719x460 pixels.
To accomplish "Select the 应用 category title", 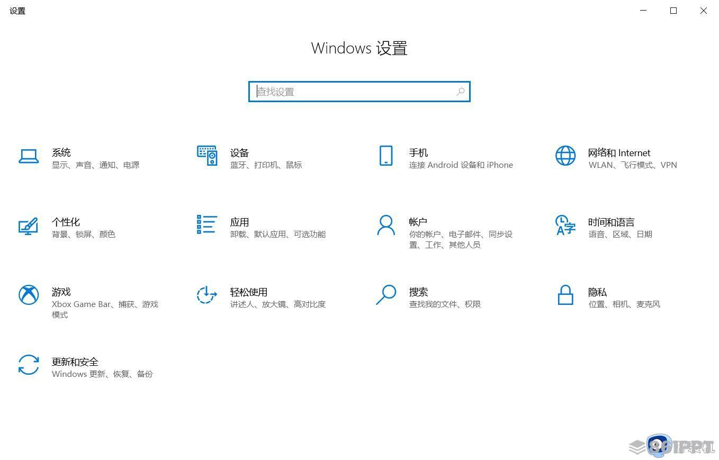I will (240, 222).
